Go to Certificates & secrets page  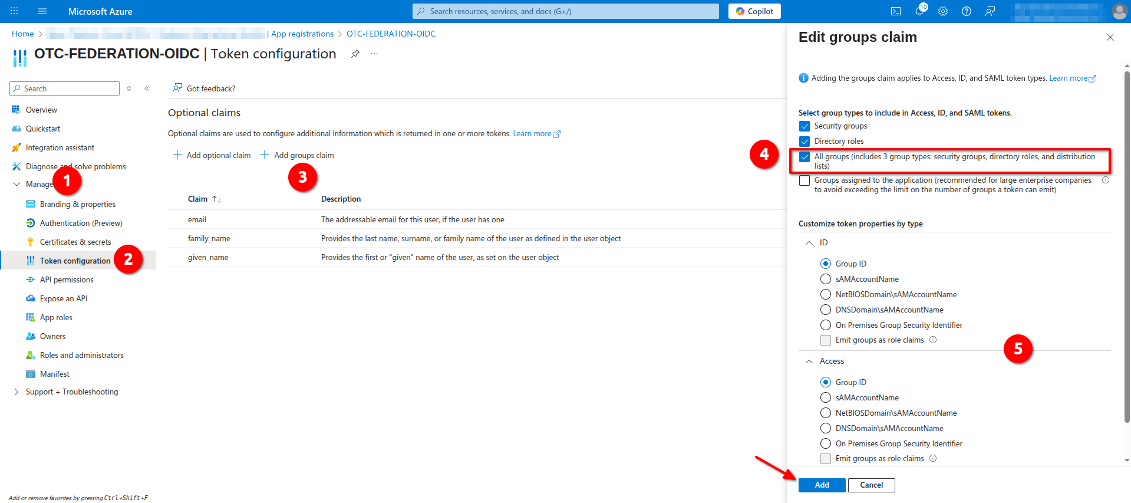75,242
